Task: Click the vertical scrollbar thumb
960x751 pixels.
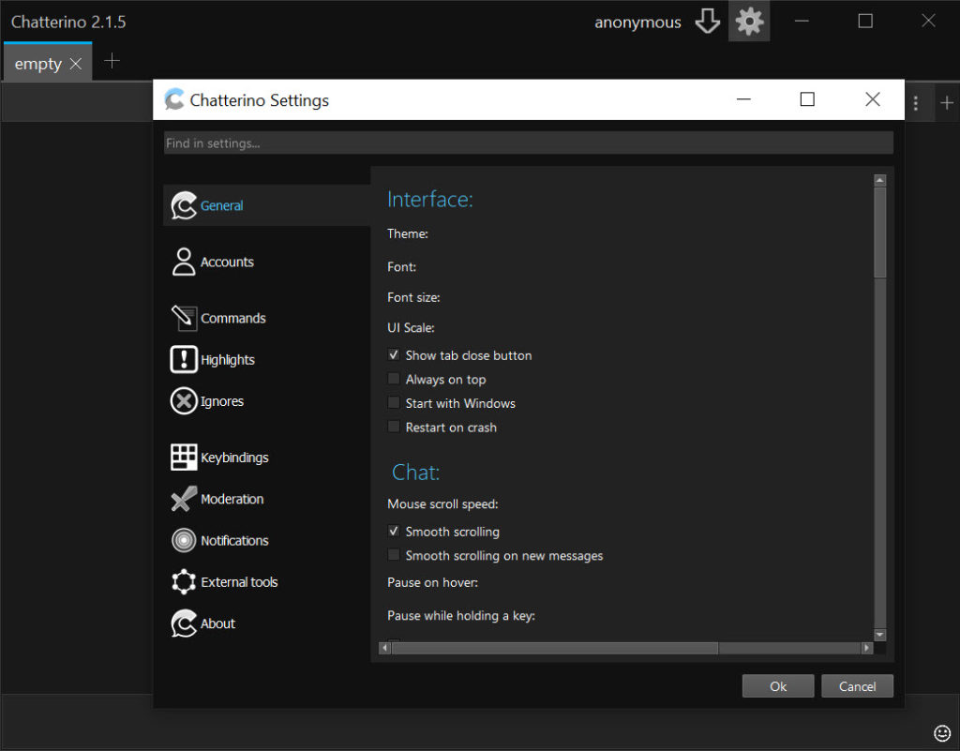Action: click(879, 233)
